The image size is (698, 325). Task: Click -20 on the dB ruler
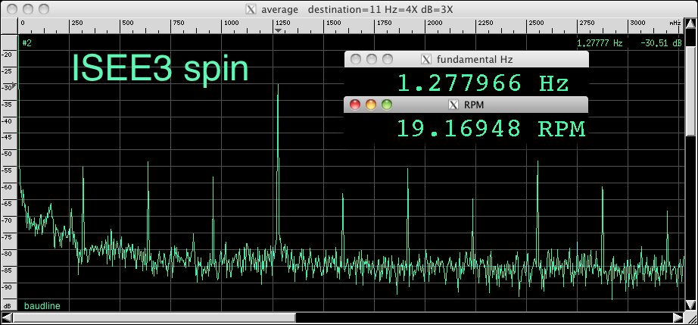8,55
